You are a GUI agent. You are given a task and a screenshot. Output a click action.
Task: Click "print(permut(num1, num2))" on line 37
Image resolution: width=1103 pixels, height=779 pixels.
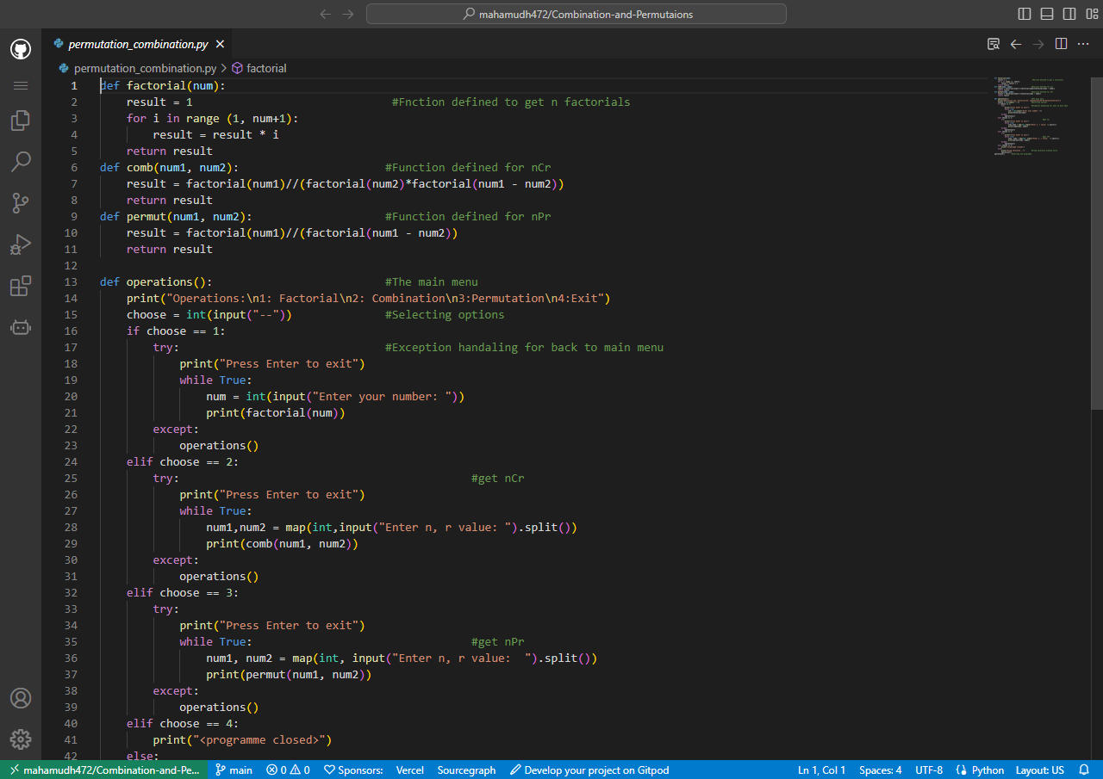289,674
